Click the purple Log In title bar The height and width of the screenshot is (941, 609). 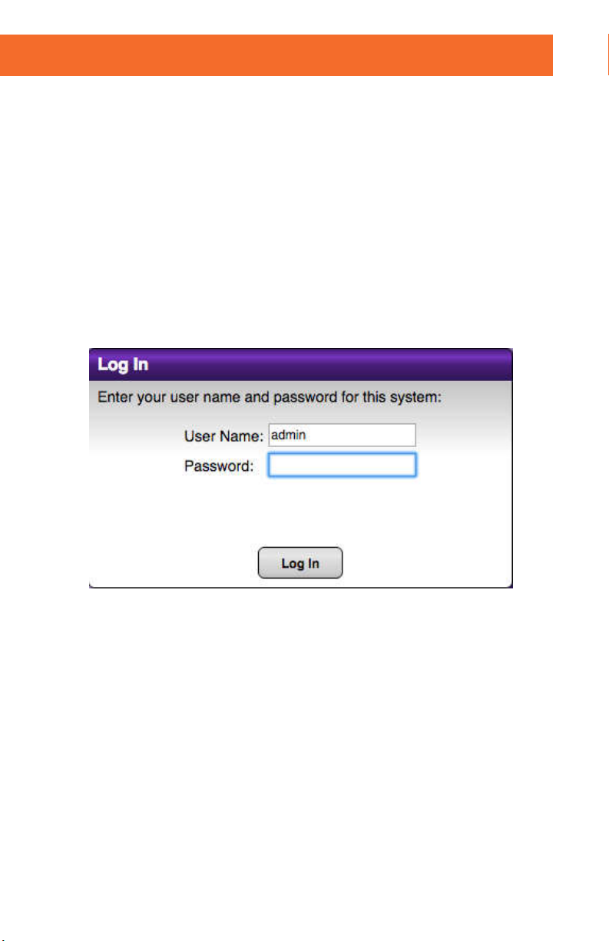(x=300, y=363)
